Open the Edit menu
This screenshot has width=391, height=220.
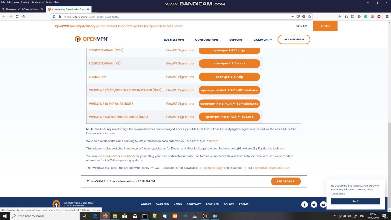(x=9, y=2)
